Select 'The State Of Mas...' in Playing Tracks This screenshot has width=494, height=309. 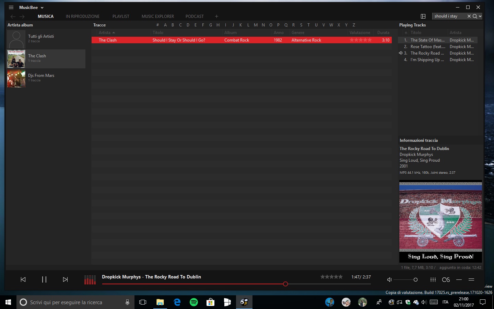[438, 40]
